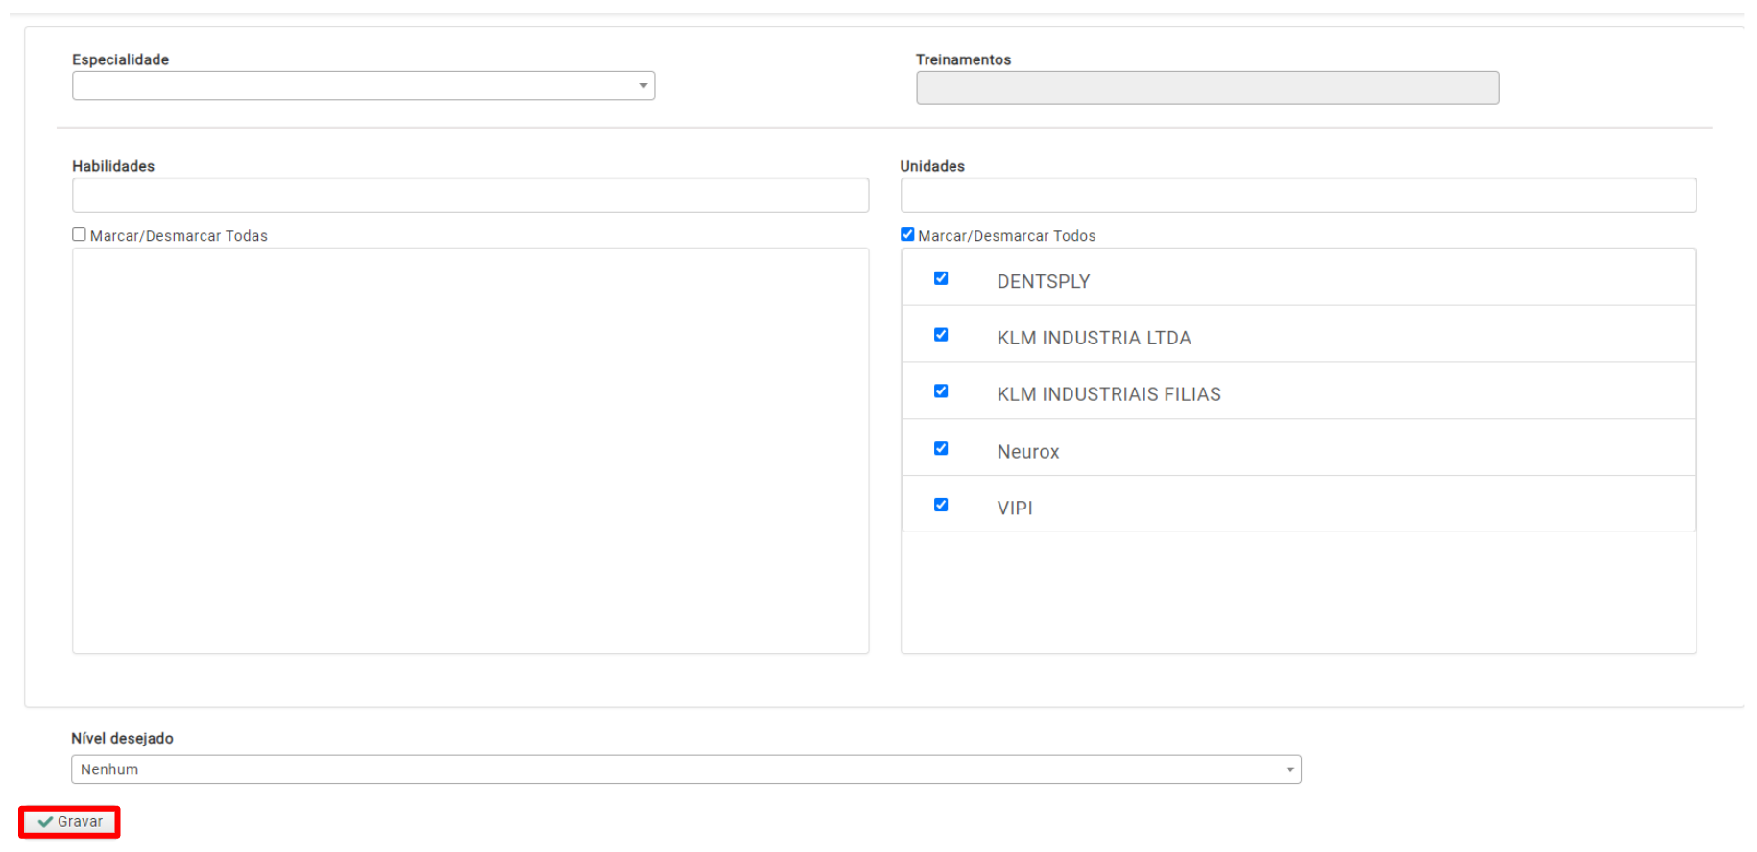Image resolution: width=1757 pixels, height=852 pixels.
Task: Click the VIPI unit name
Action: pyautogui.click(x=1015, y=509)
